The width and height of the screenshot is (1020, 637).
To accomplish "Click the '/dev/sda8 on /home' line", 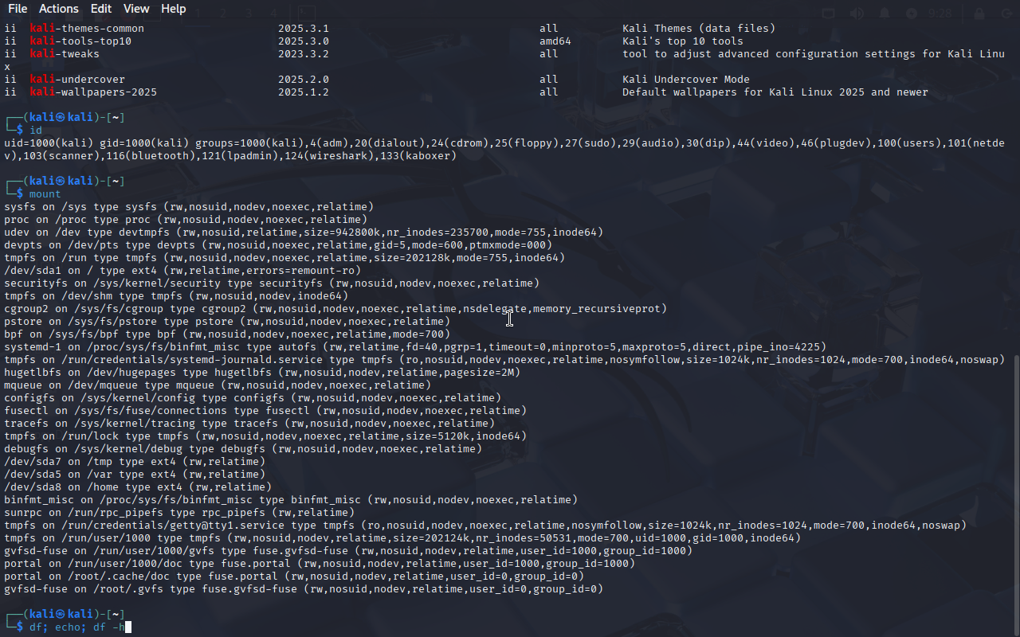I will pos(138,487).
